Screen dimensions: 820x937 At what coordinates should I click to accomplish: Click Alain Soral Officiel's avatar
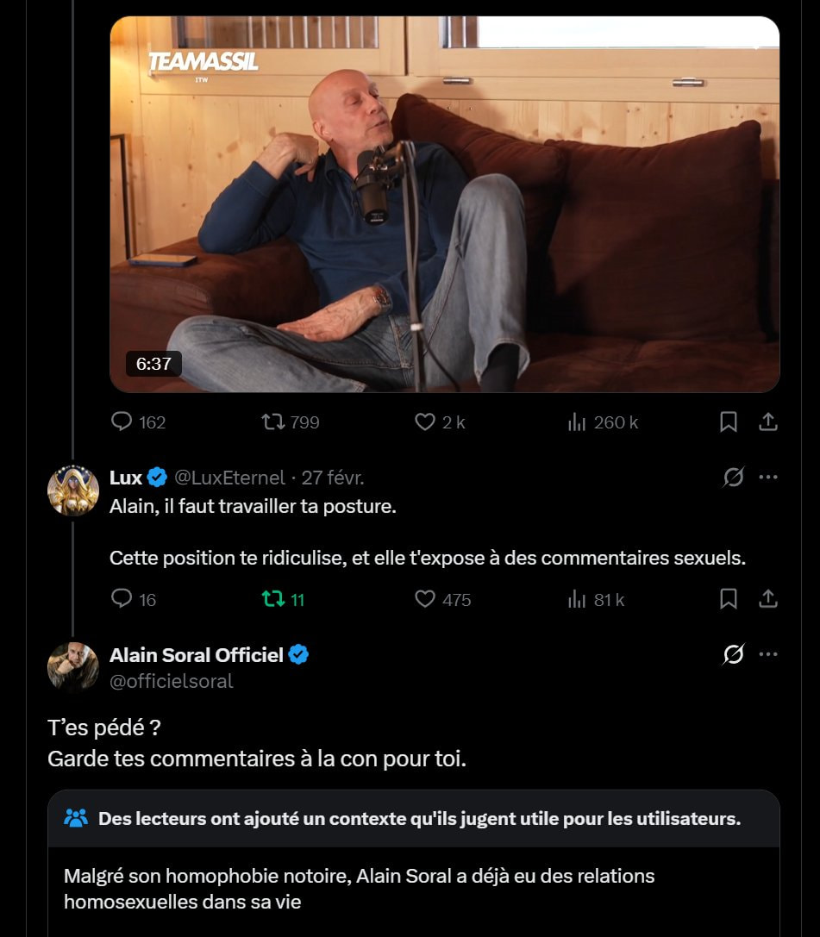point(72,666)
